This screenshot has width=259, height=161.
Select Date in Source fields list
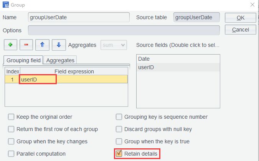[144, 59]
